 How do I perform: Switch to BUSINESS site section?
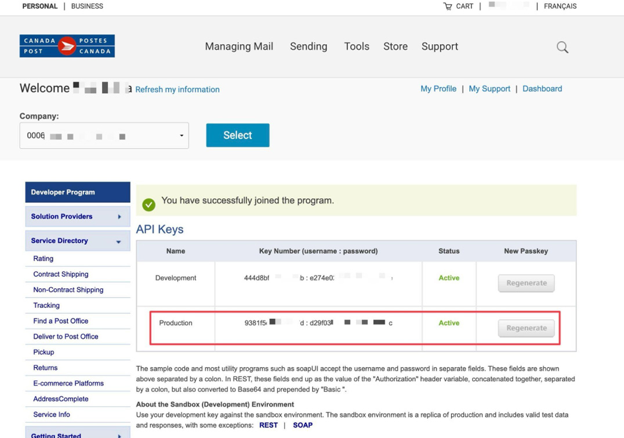tap(87, 6)
